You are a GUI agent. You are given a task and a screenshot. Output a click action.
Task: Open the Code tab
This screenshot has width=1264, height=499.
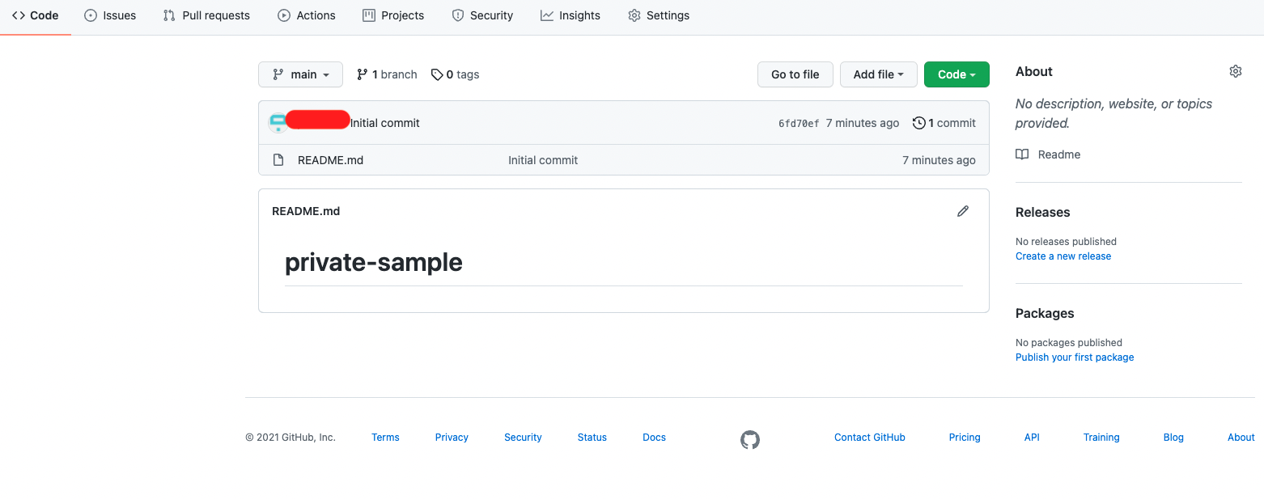coord(36,15)
